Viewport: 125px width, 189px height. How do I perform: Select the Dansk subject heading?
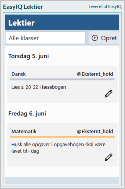(x=19, y=74)
